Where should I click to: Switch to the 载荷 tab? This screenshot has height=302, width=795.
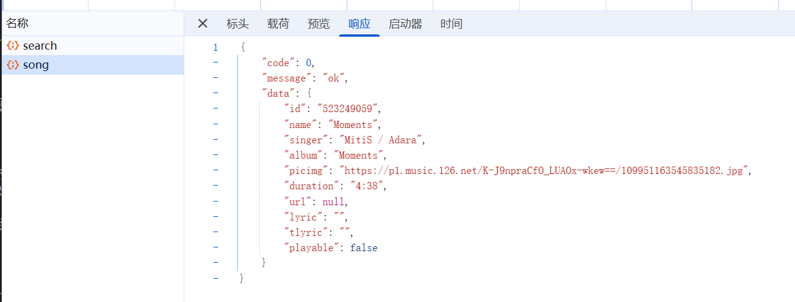(278, 25)
